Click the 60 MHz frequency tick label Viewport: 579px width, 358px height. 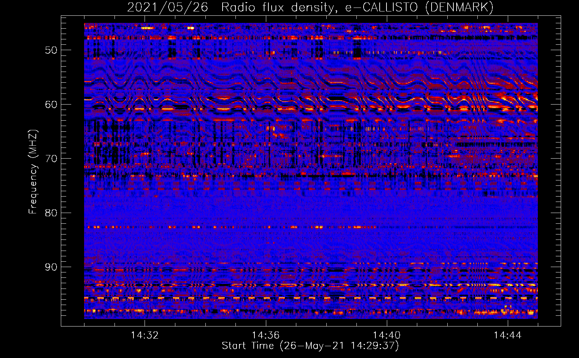(51, 104)
